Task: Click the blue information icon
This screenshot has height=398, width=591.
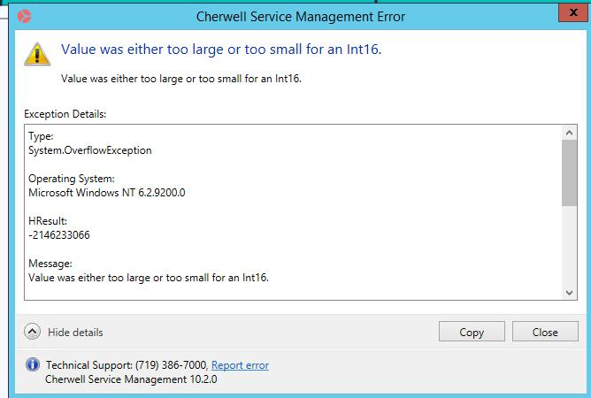Action: [33, 364]
